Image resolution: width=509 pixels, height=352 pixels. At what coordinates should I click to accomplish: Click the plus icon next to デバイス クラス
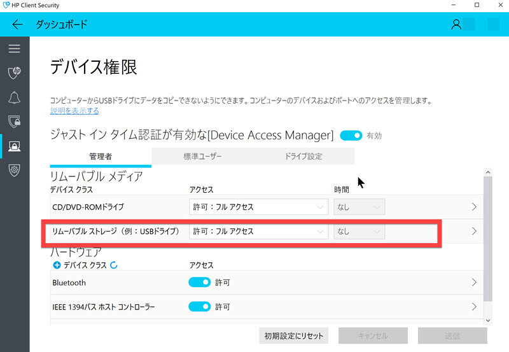click(x=57, y=265)
